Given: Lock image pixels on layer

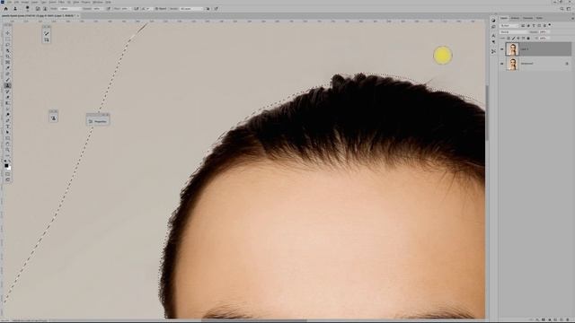Looking at the screenshot, I should pyautogui.click(x=513, y=38).
